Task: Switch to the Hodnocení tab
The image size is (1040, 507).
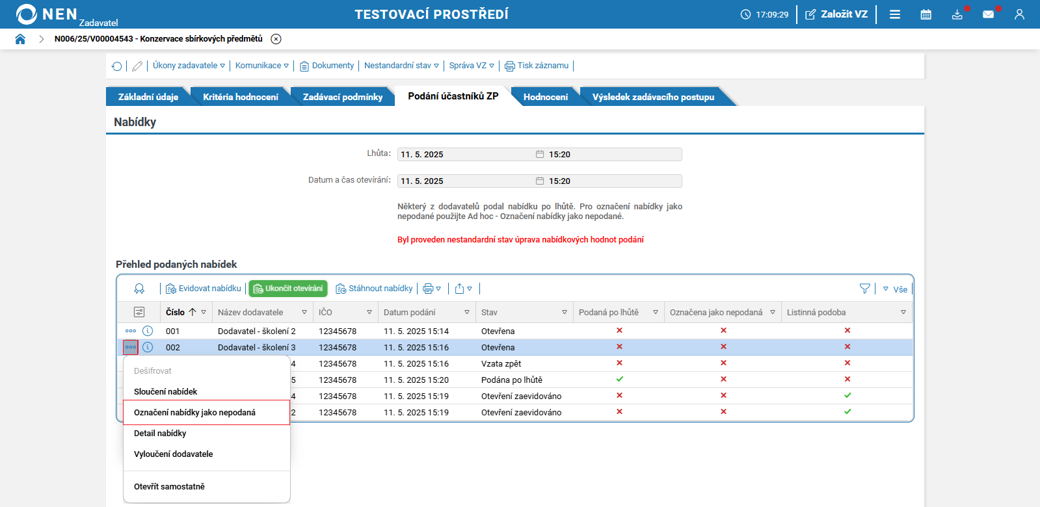Action: [x=545, y=97]
